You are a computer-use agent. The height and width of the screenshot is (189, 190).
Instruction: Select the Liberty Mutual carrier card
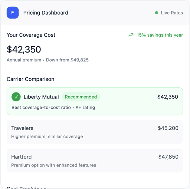[x=95, y=101]
